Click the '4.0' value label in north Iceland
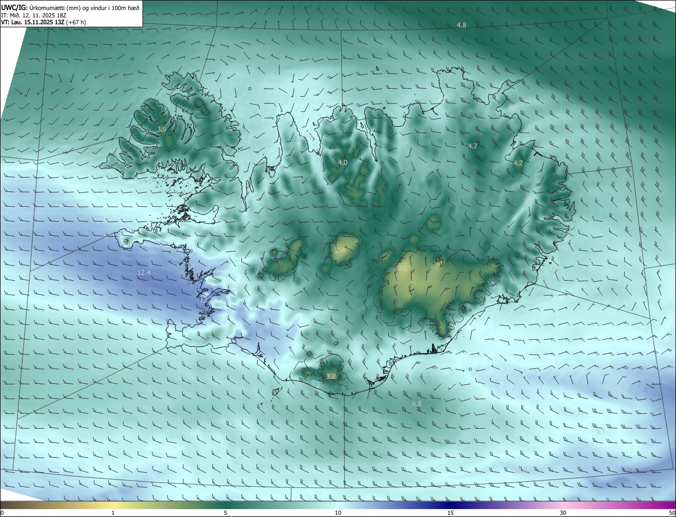This screenshot has height=517, width=676. pyautogui.click(x=343, y=163)
